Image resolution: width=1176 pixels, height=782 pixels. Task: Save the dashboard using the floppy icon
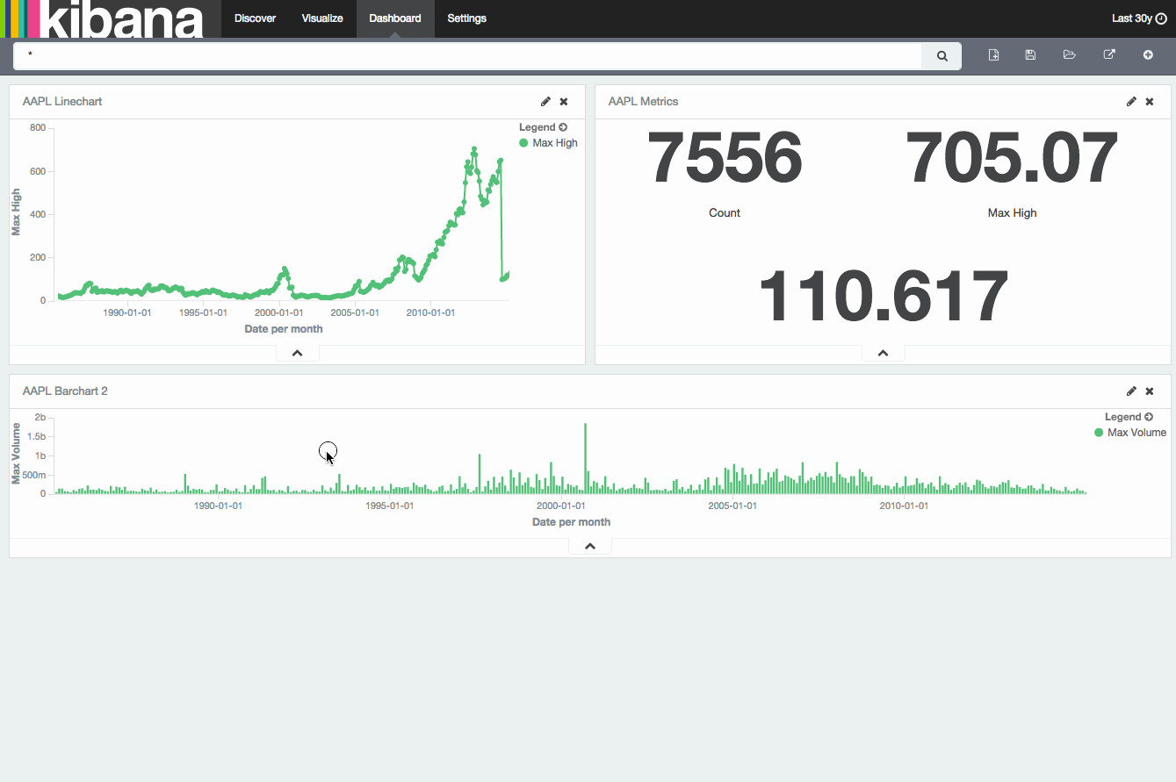click(1030, 54)
